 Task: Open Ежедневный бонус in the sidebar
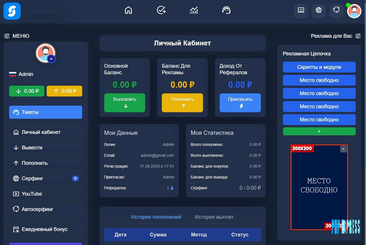pyautogui.click(x=46, y=229)
